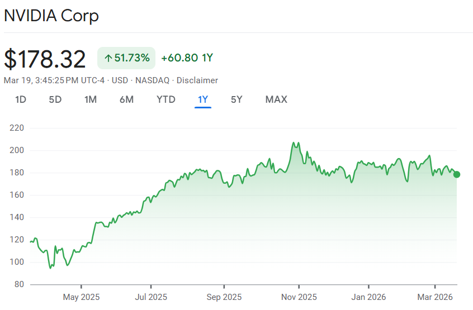Click the Mar 2026 axis label

[x=434, y=297]
